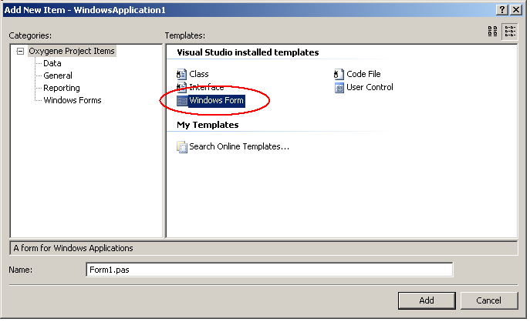Select the Windows Forms category

pos(73,100)
